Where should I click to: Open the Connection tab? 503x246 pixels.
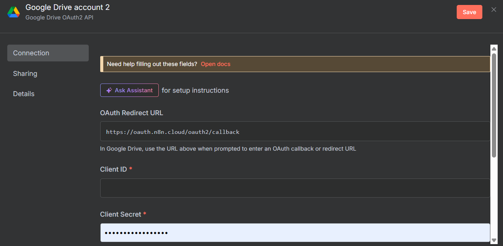pos(48,53)
